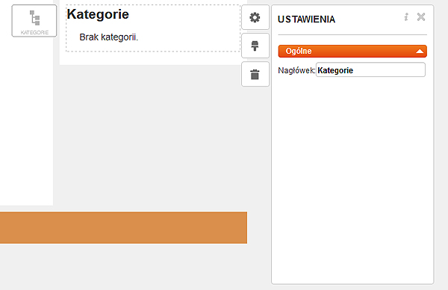Click empty area of settings panel

352,177
